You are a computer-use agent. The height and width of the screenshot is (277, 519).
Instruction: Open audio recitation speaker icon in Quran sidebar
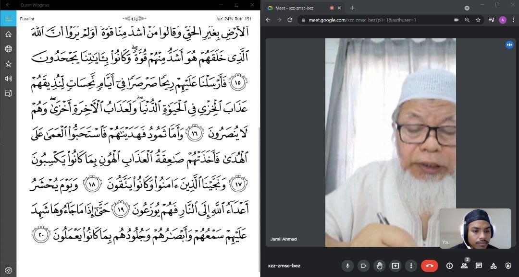tap(8, 79)
